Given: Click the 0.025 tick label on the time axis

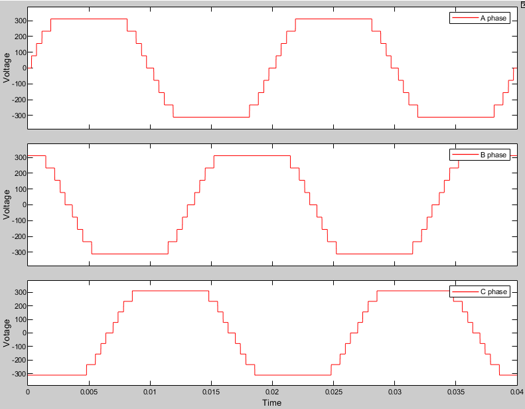Looking at the screenshot, I should point(333,392).
